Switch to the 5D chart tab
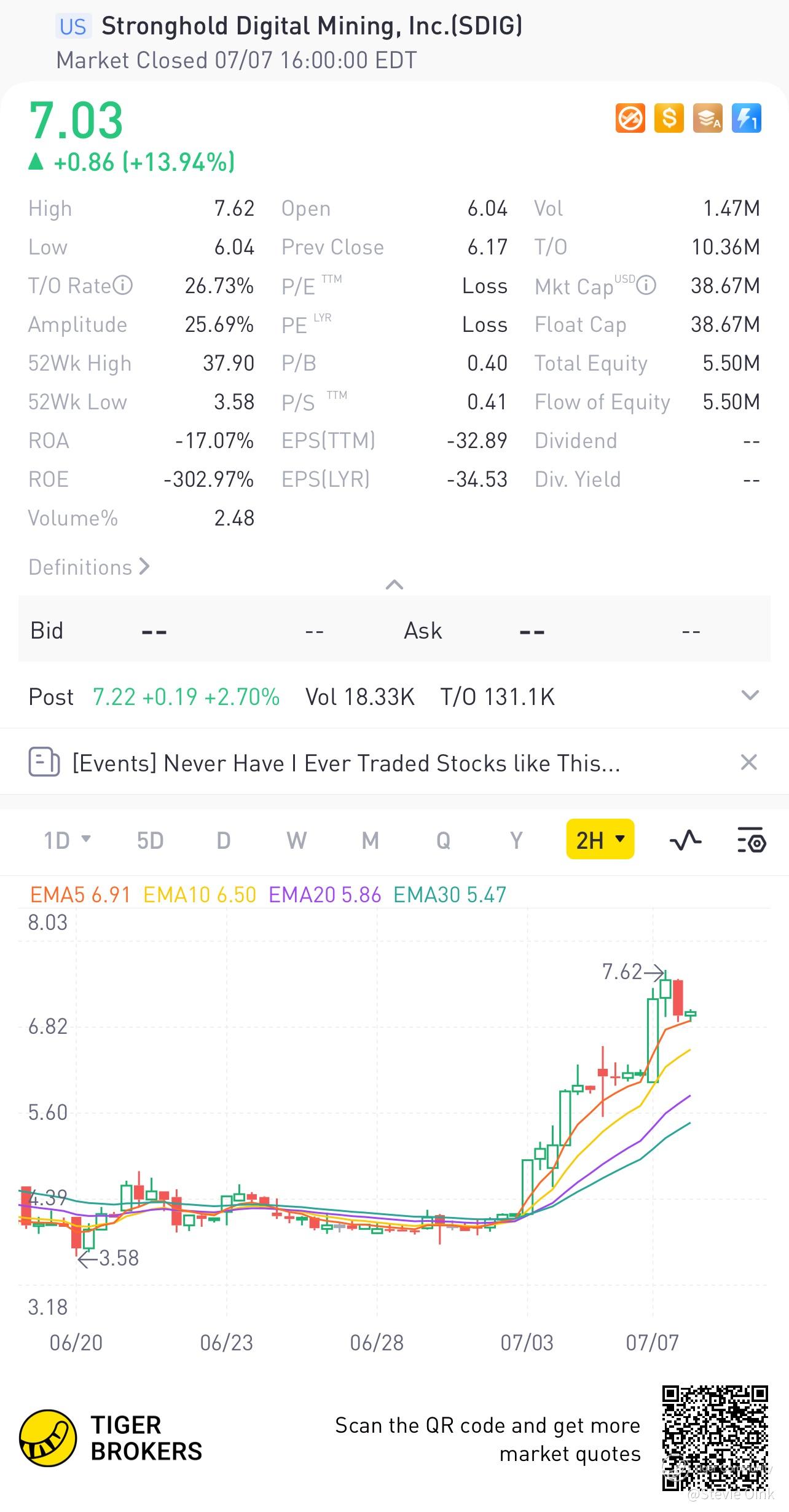 tap(150, 840)
